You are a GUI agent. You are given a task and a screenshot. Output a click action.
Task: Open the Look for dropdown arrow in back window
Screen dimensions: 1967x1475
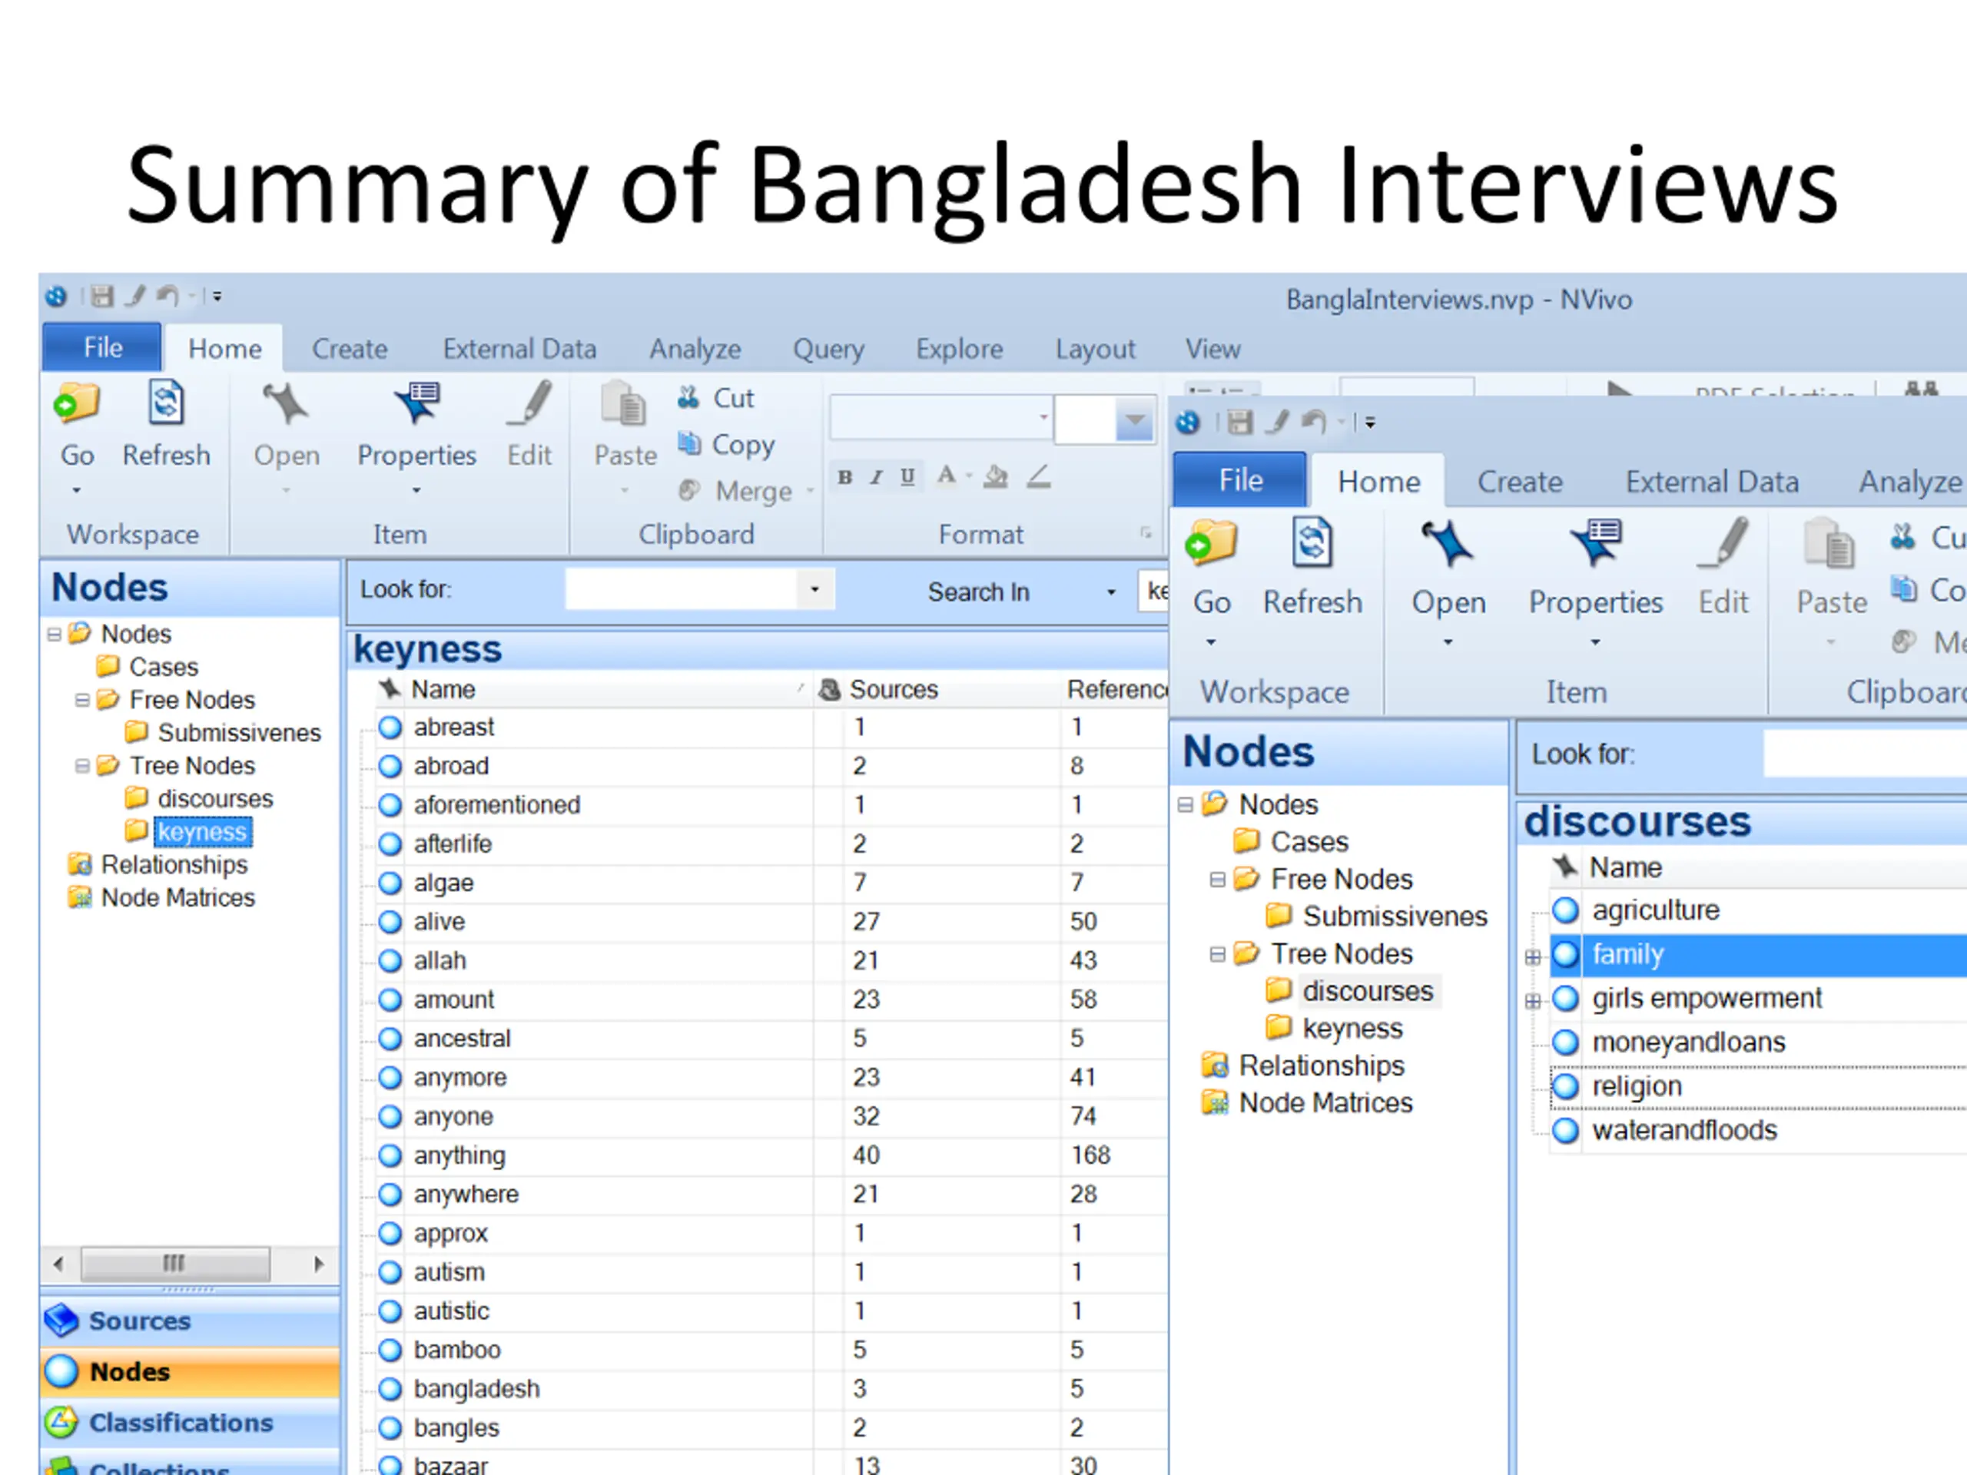point(814,589)
